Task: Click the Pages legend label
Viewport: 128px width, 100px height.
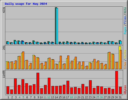Action: 125,30
